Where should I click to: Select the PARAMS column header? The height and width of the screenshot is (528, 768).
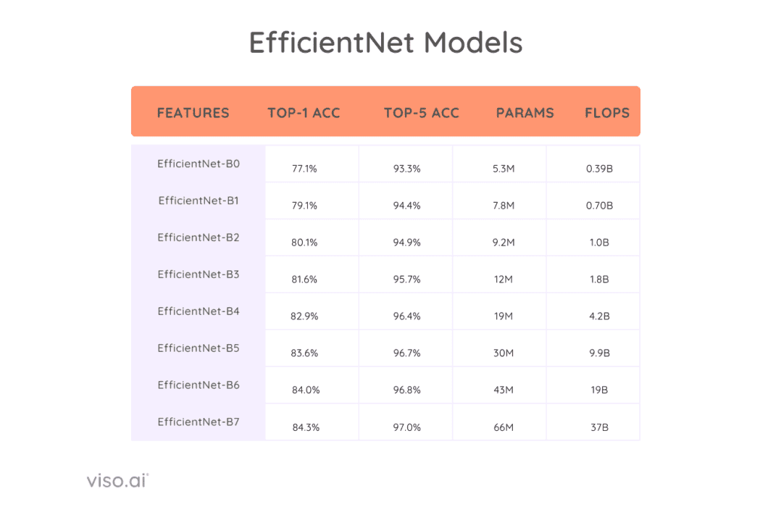point(525,113)
